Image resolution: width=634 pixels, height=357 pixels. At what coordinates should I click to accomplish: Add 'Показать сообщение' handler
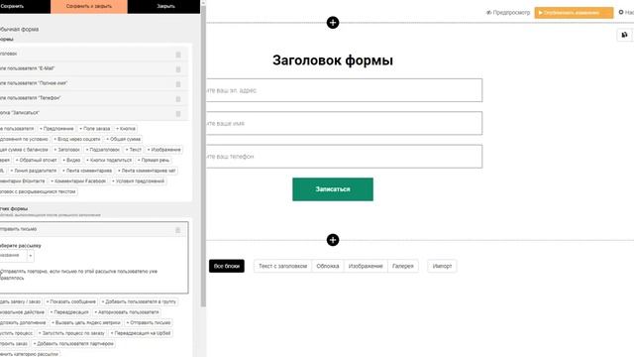click(70, 301)
